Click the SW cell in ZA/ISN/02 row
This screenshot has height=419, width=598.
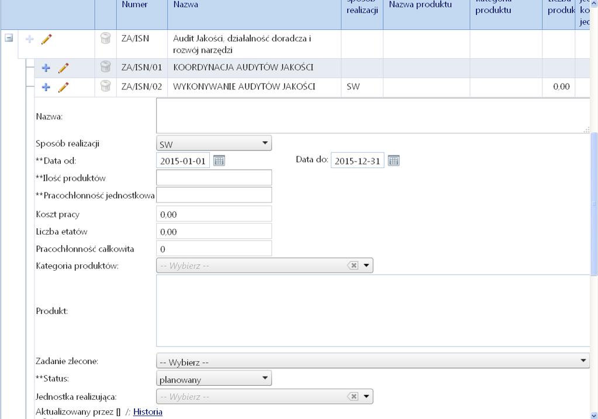[362, 87]
